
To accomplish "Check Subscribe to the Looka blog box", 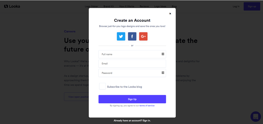I will (x=102, y=86).
